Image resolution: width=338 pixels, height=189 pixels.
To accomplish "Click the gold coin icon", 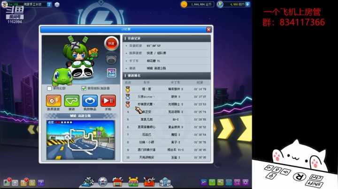I will (x=184, y=4).
